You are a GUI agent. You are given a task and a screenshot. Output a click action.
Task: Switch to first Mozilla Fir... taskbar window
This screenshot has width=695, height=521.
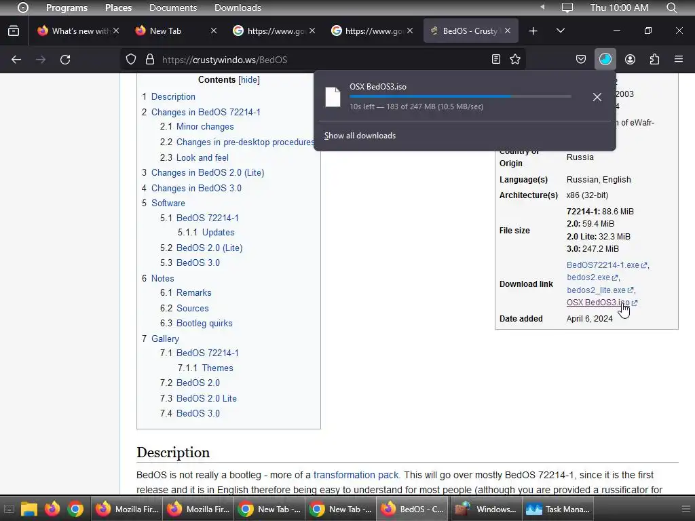(x=127, y=509)
